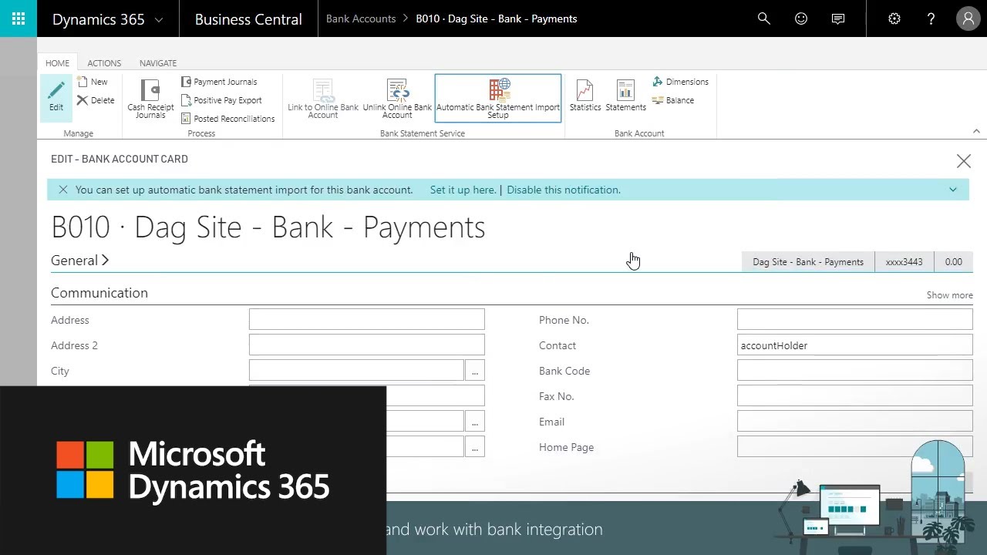The image size is (987, 555).
Task: Expand the General section
Action: [80, 261]
